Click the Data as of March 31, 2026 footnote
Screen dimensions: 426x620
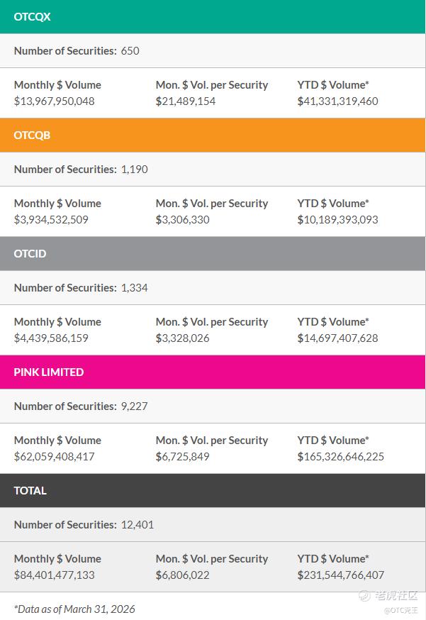[x=74, y=609]
